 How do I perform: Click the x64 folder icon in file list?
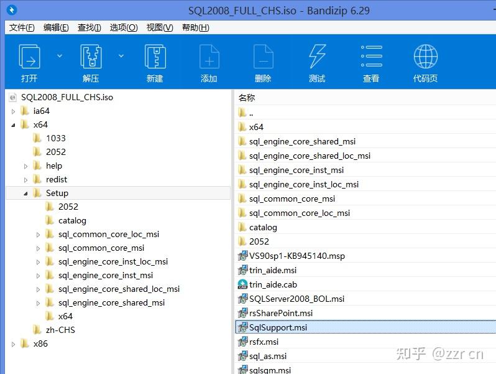(x=242, y=127)
